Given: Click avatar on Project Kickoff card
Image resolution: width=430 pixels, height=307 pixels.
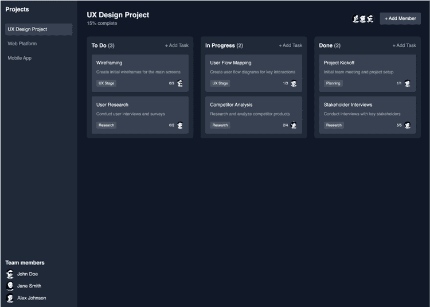Looking at the screenshot, I should pos(407,83).
